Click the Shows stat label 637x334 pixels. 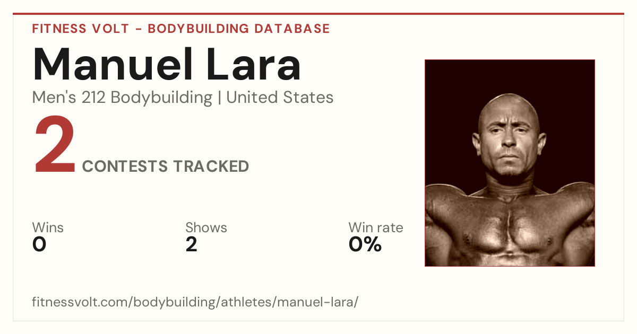pyautogui.click(x=206, y=227)
